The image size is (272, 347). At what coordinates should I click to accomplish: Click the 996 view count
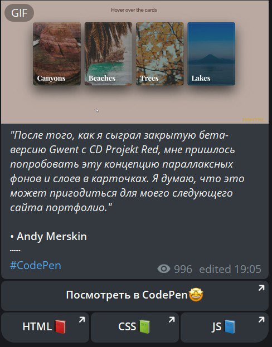click(x=183, y=269)
